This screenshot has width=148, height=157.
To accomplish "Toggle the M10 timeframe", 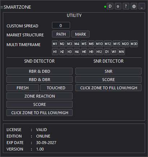I will [x=99, y=44].
